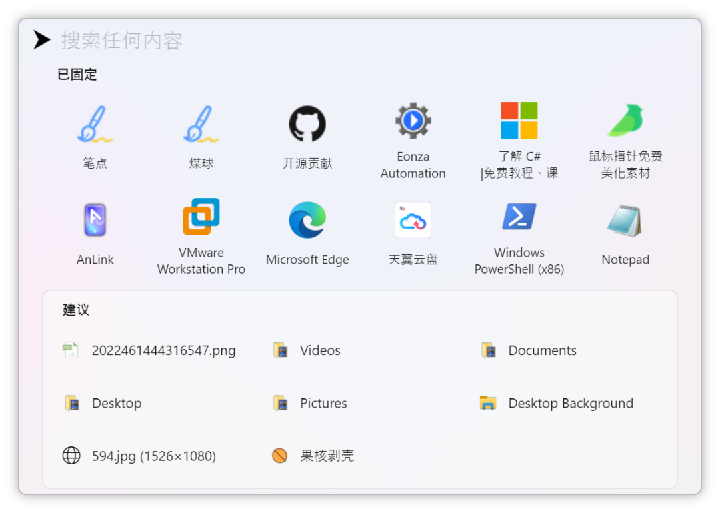Open the 鼠标指针免费美化素材 green bird icon
The image size is (720, 513).
click(x=625, y=120)
